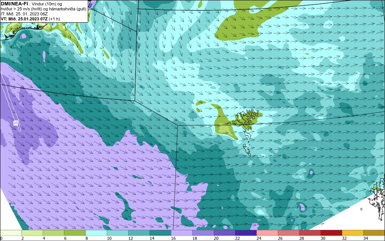385x241 pixels.
Task: Click the 'IT: Mið. 25. 01. 2023 06Z' line
Action: pyautogui.click(x=24, y=14)
